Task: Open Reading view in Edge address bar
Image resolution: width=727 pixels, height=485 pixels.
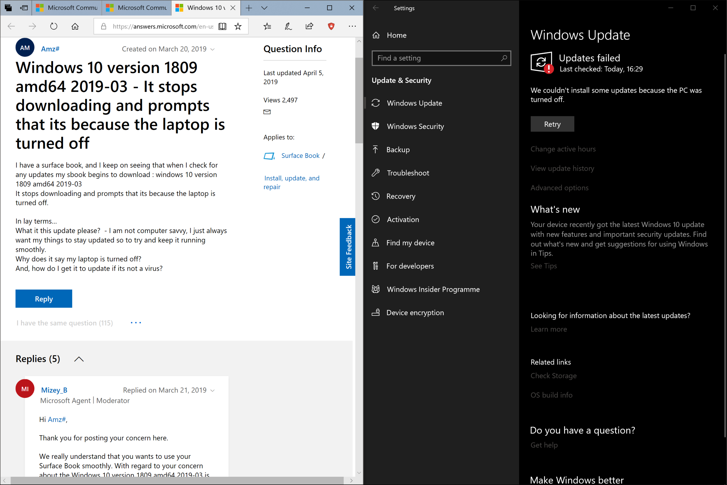Action: tap(222, 26)
